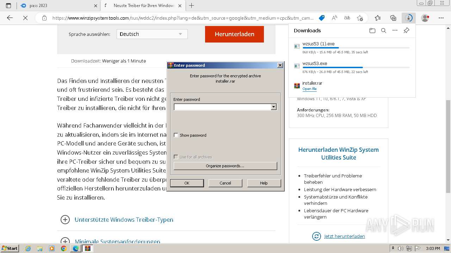Open the Favorites list icon
451x253 pixels.
(378, 18)
